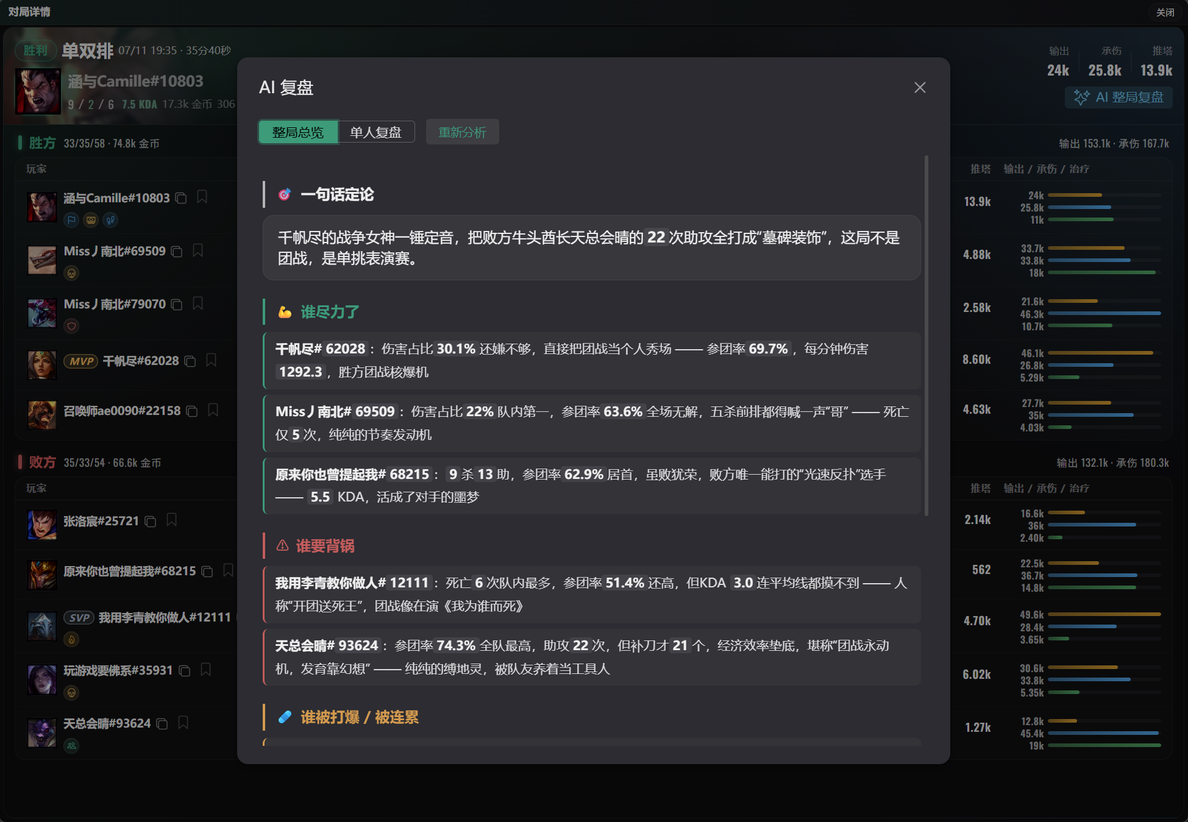Click the 谁要背锅 section heading

tap(325, 546)
